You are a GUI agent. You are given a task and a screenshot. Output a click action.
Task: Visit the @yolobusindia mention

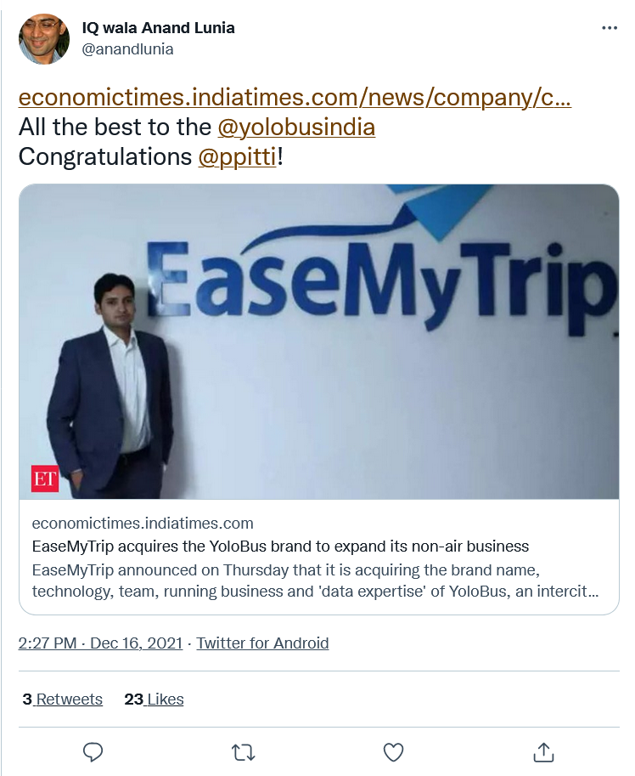tap(296, 127)
